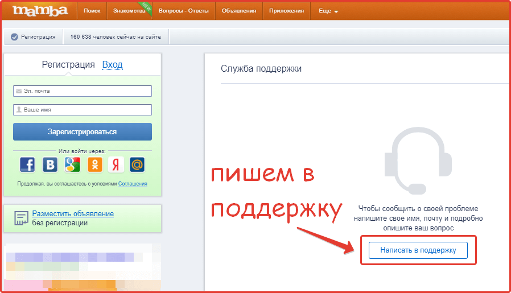Open the Соглашения link
The height and width of the screenshot is (293, 511).
133,184
